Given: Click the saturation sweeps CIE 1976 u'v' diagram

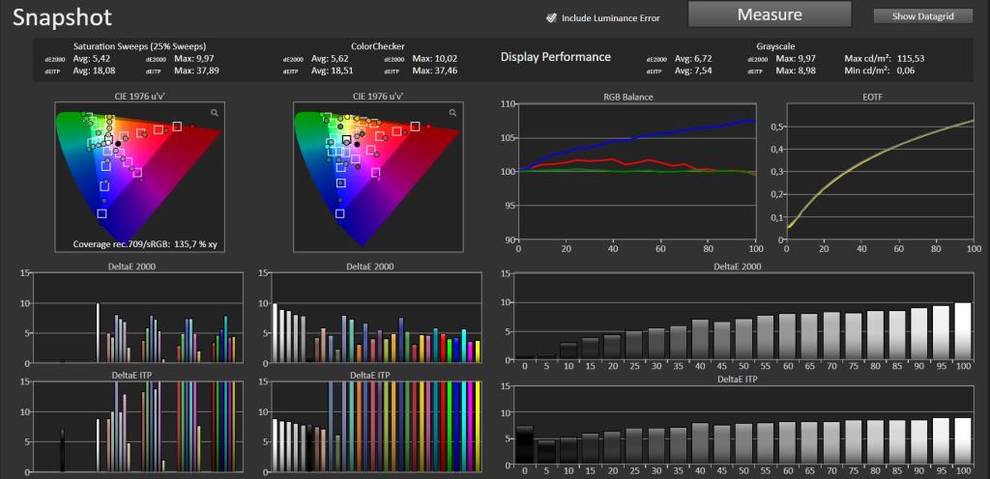Looking at the screenshot, I should [x=138, y=177].
